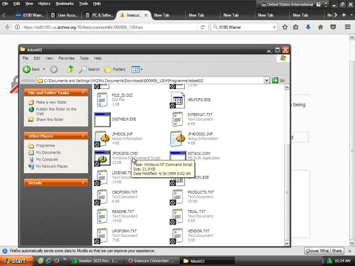Viewport: 355px width, 266px height.
Task: Select the FILE_ID.DIZ file icon
Action: [102, 100]
